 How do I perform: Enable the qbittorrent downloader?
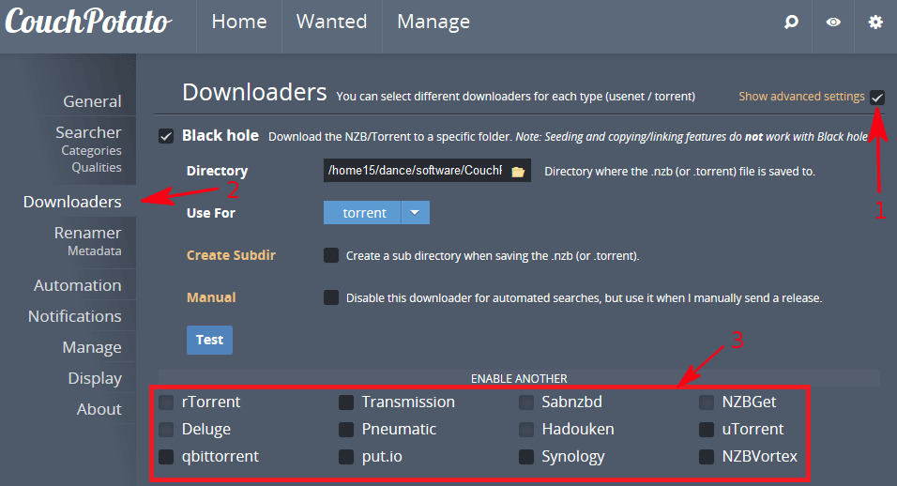tap(166, 456)
